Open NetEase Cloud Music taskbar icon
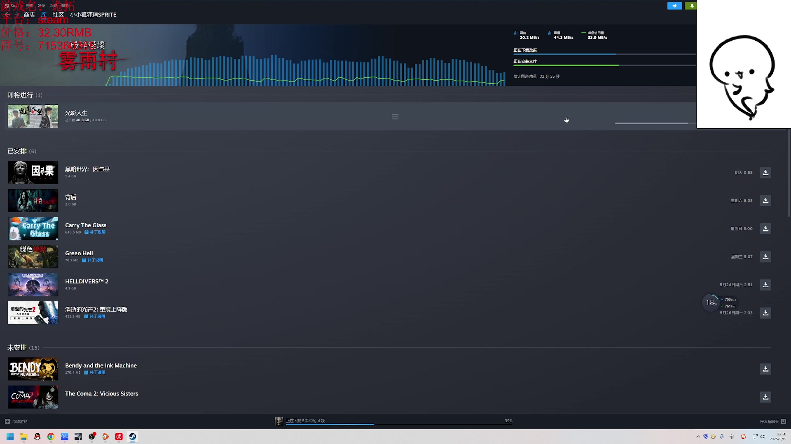Viewport: 791px width, 444px height. [119, 437]
